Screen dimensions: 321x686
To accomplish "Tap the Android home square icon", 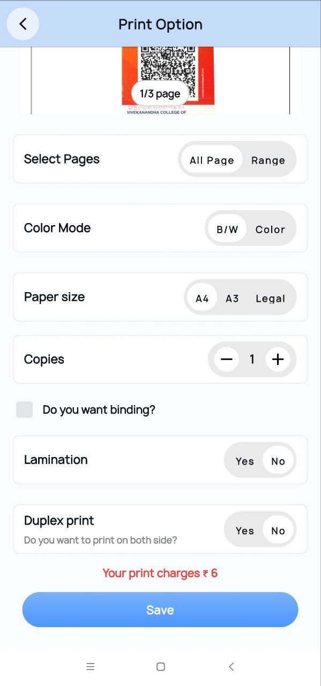I will [x=160, y=667].
